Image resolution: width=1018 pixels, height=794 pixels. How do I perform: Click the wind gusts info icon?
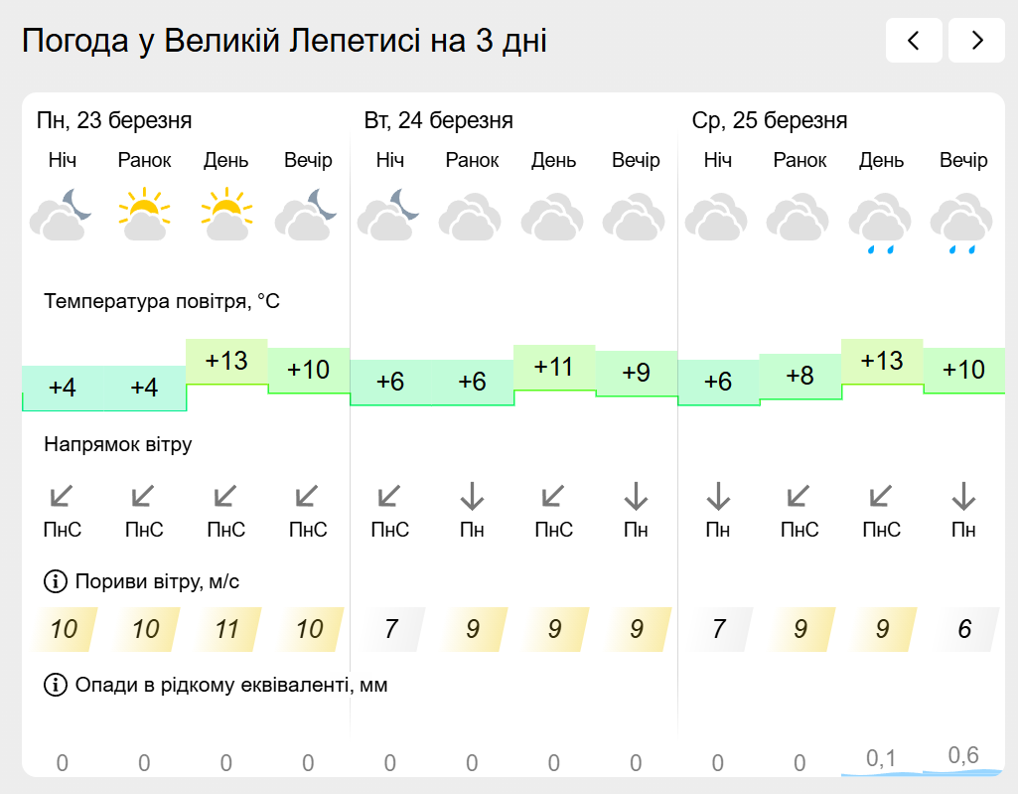point(54,581)
